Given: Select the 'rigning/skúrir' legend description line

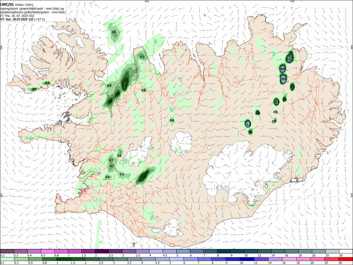Looking at the screenshot, I should [x=32, y=9].
